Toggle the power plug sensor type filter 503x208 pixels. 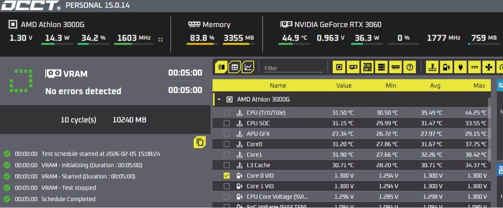pos(461,67)
